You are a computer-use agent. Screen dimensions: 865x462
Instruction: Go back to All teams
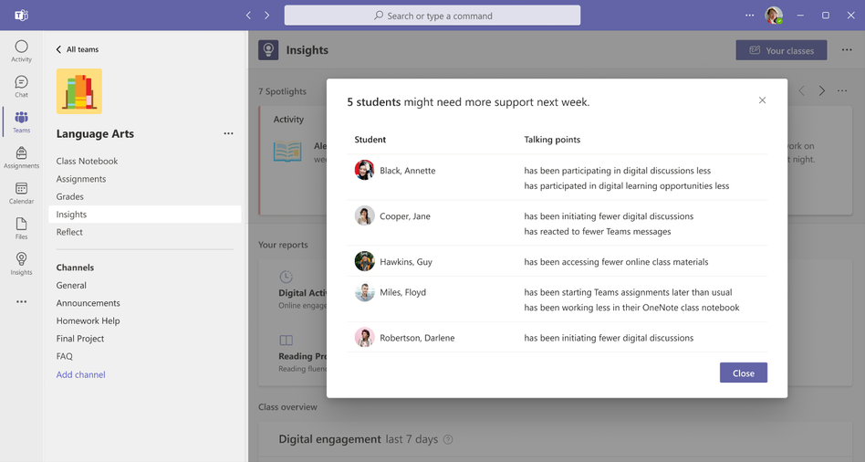pos(78,49)
